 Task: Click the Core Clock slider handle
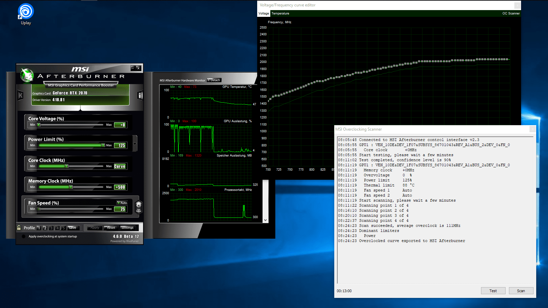[67, 166]
